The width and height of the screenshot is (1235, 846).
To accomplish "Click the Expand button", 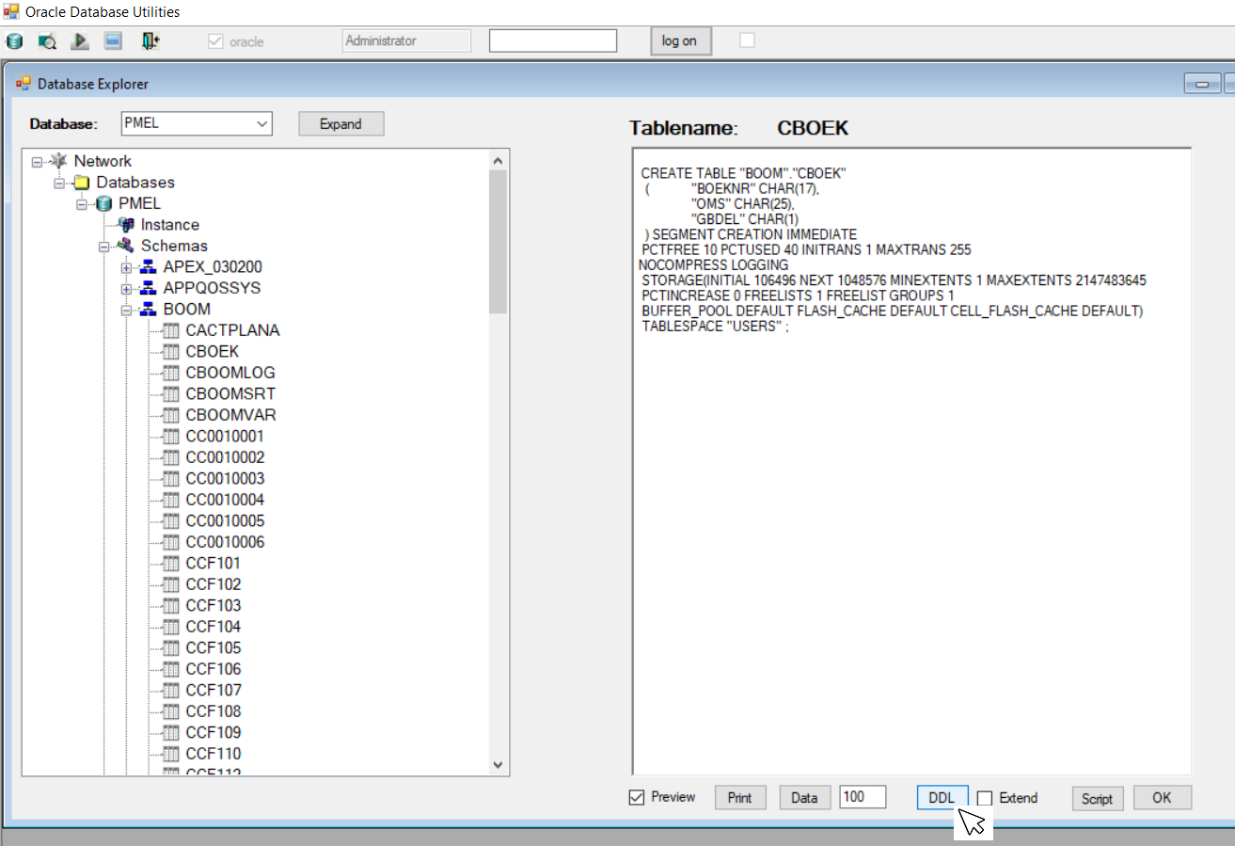I will pos(341,124).
